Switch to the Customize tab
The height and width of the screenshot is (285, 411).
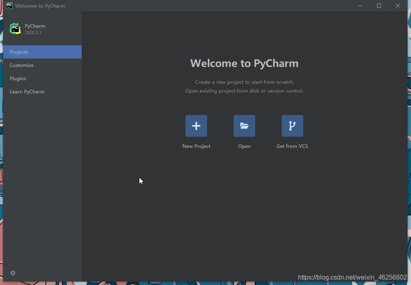pos(42,65)
